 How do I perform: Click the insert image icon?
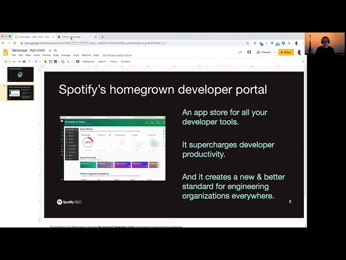tap(55, 61)
